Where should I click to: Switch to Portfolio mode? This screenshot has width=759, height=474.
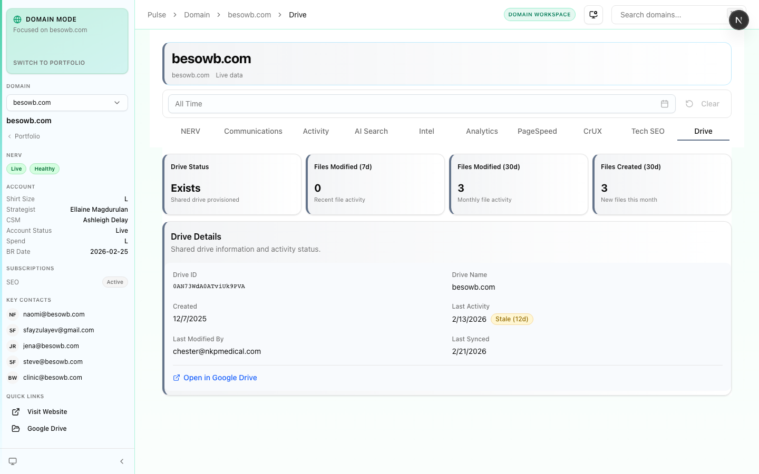(49, 63)
